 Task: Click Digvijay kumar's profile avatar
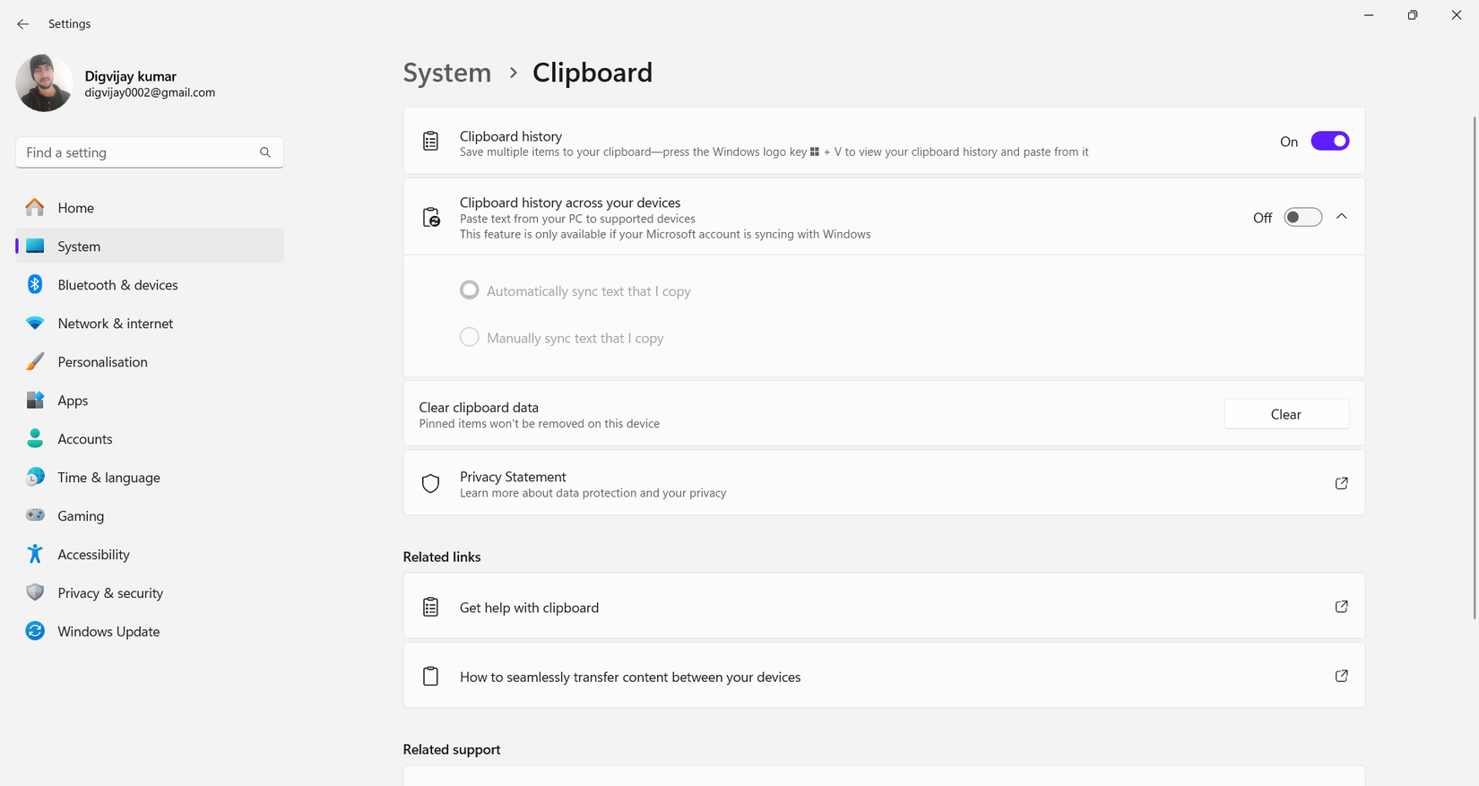[44, 82]
